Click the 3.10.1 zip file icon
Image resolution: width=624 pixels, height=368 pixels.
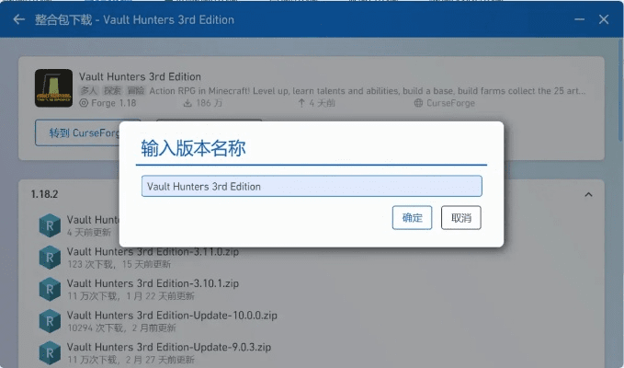pos(49,290)
